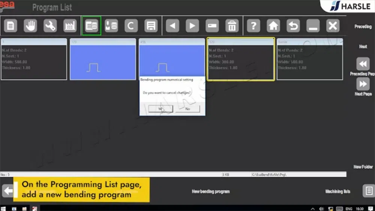
Task: Go to the home page icon
Action: point(273,25)
